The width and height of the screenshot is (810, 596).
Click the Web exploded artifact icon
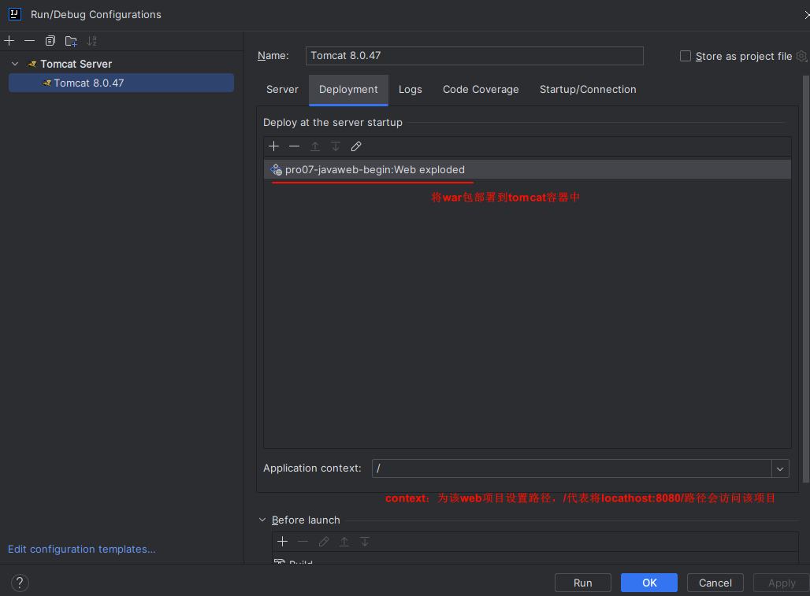pos(276,169)
